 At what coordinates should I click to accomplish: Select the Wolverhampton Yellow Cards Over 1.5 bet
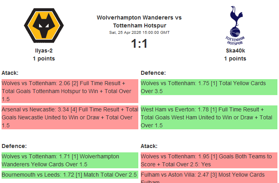coord(70,160)
